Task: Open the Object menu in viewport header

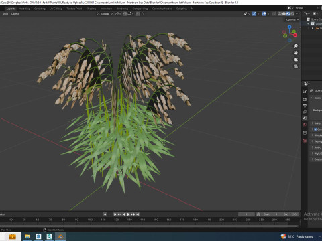Action: [x=15, y=14]
